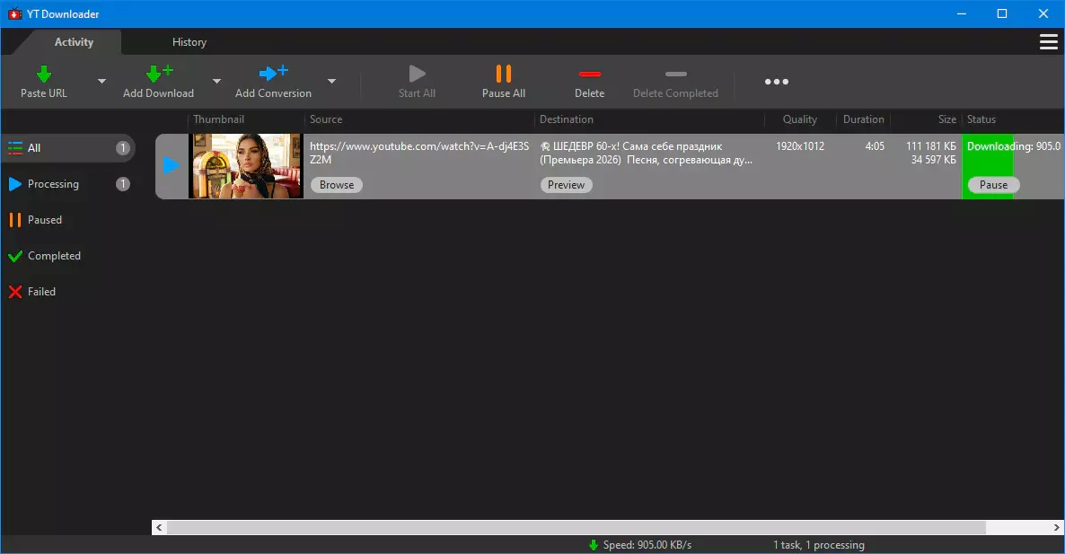Open the three-dots more options icon
Viewport: 1065px width, 554px height.
point(776,82)
